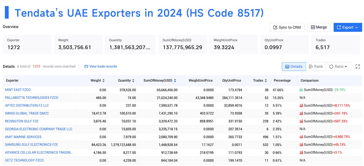The height and width of the screenshot is (166, 364).
Task: Click the red 1272 records count
Action: coord(36,66)
